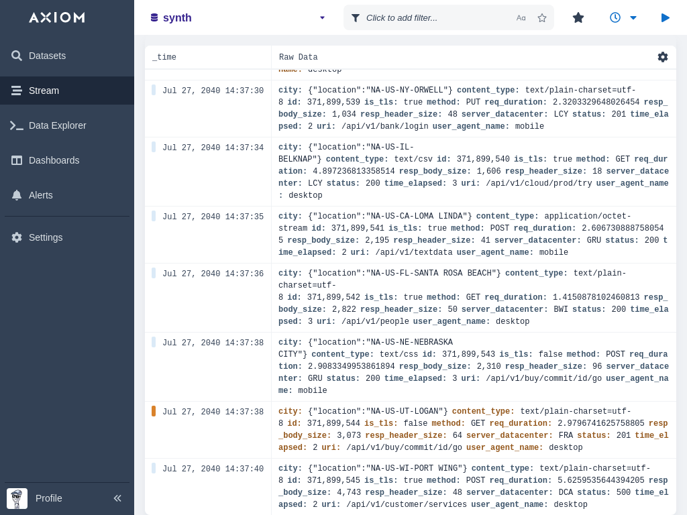
Task: Select the 14:37:30 NY-ORWELL row marker
Action: (154, 90)
